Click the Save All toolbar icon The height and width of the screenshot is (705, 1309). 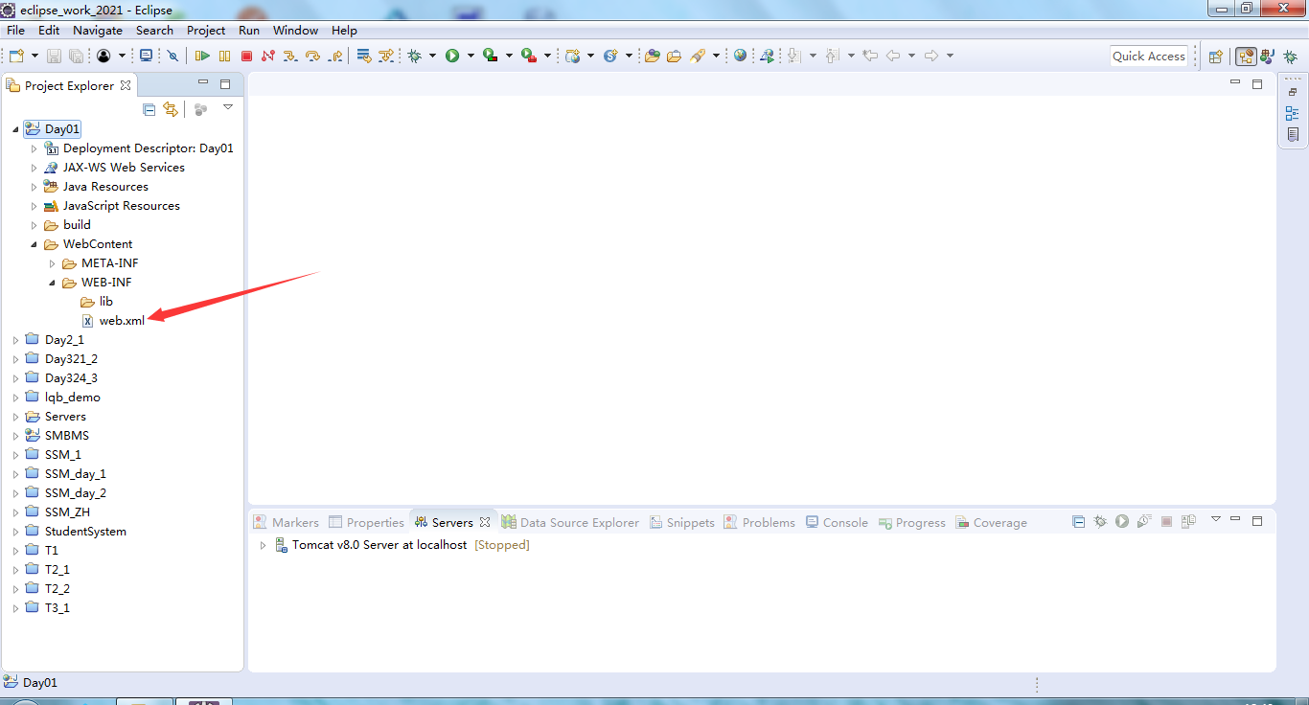point(75,57)
